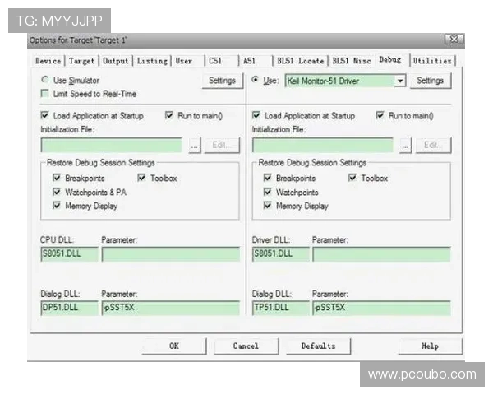Image resolution: width=493 pixels, height=395 pixels.
Task: Browse right Initialization File with ellipsis button
Action: point(406,145)
